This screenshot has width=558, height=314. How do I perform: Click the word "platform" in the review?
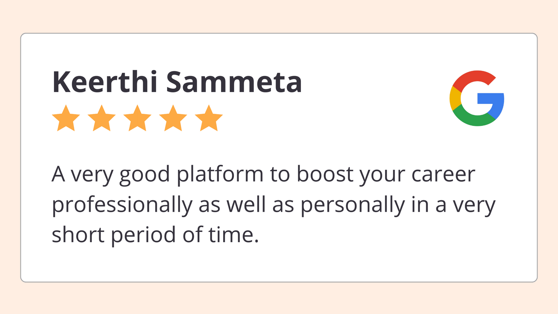(220, 174)
